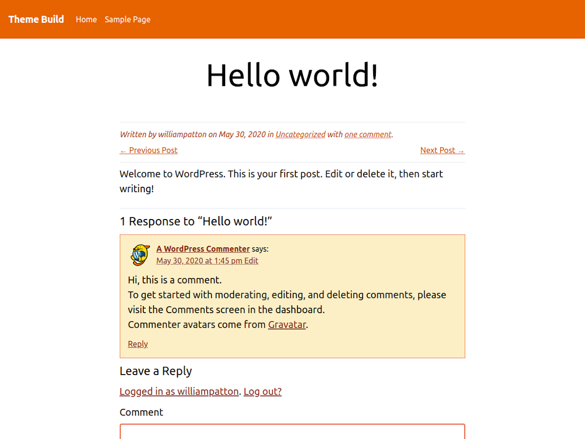Reply to the WordPress Commenter's comment
The height and width of the screenshot is (439, 585).
(137, 344)
